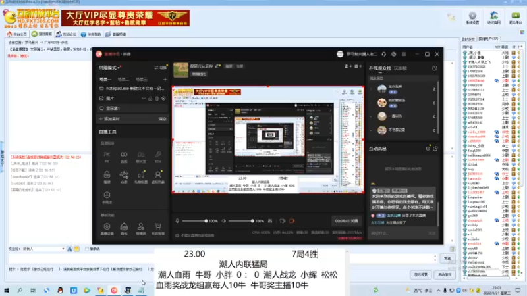The image size is (527, 296).
Task: Adjust the microphone volume slider
Action: 195,221
